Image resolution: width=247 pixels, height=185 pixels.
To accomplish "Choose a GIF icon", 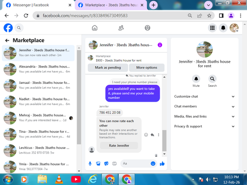I will coord(114,163).
